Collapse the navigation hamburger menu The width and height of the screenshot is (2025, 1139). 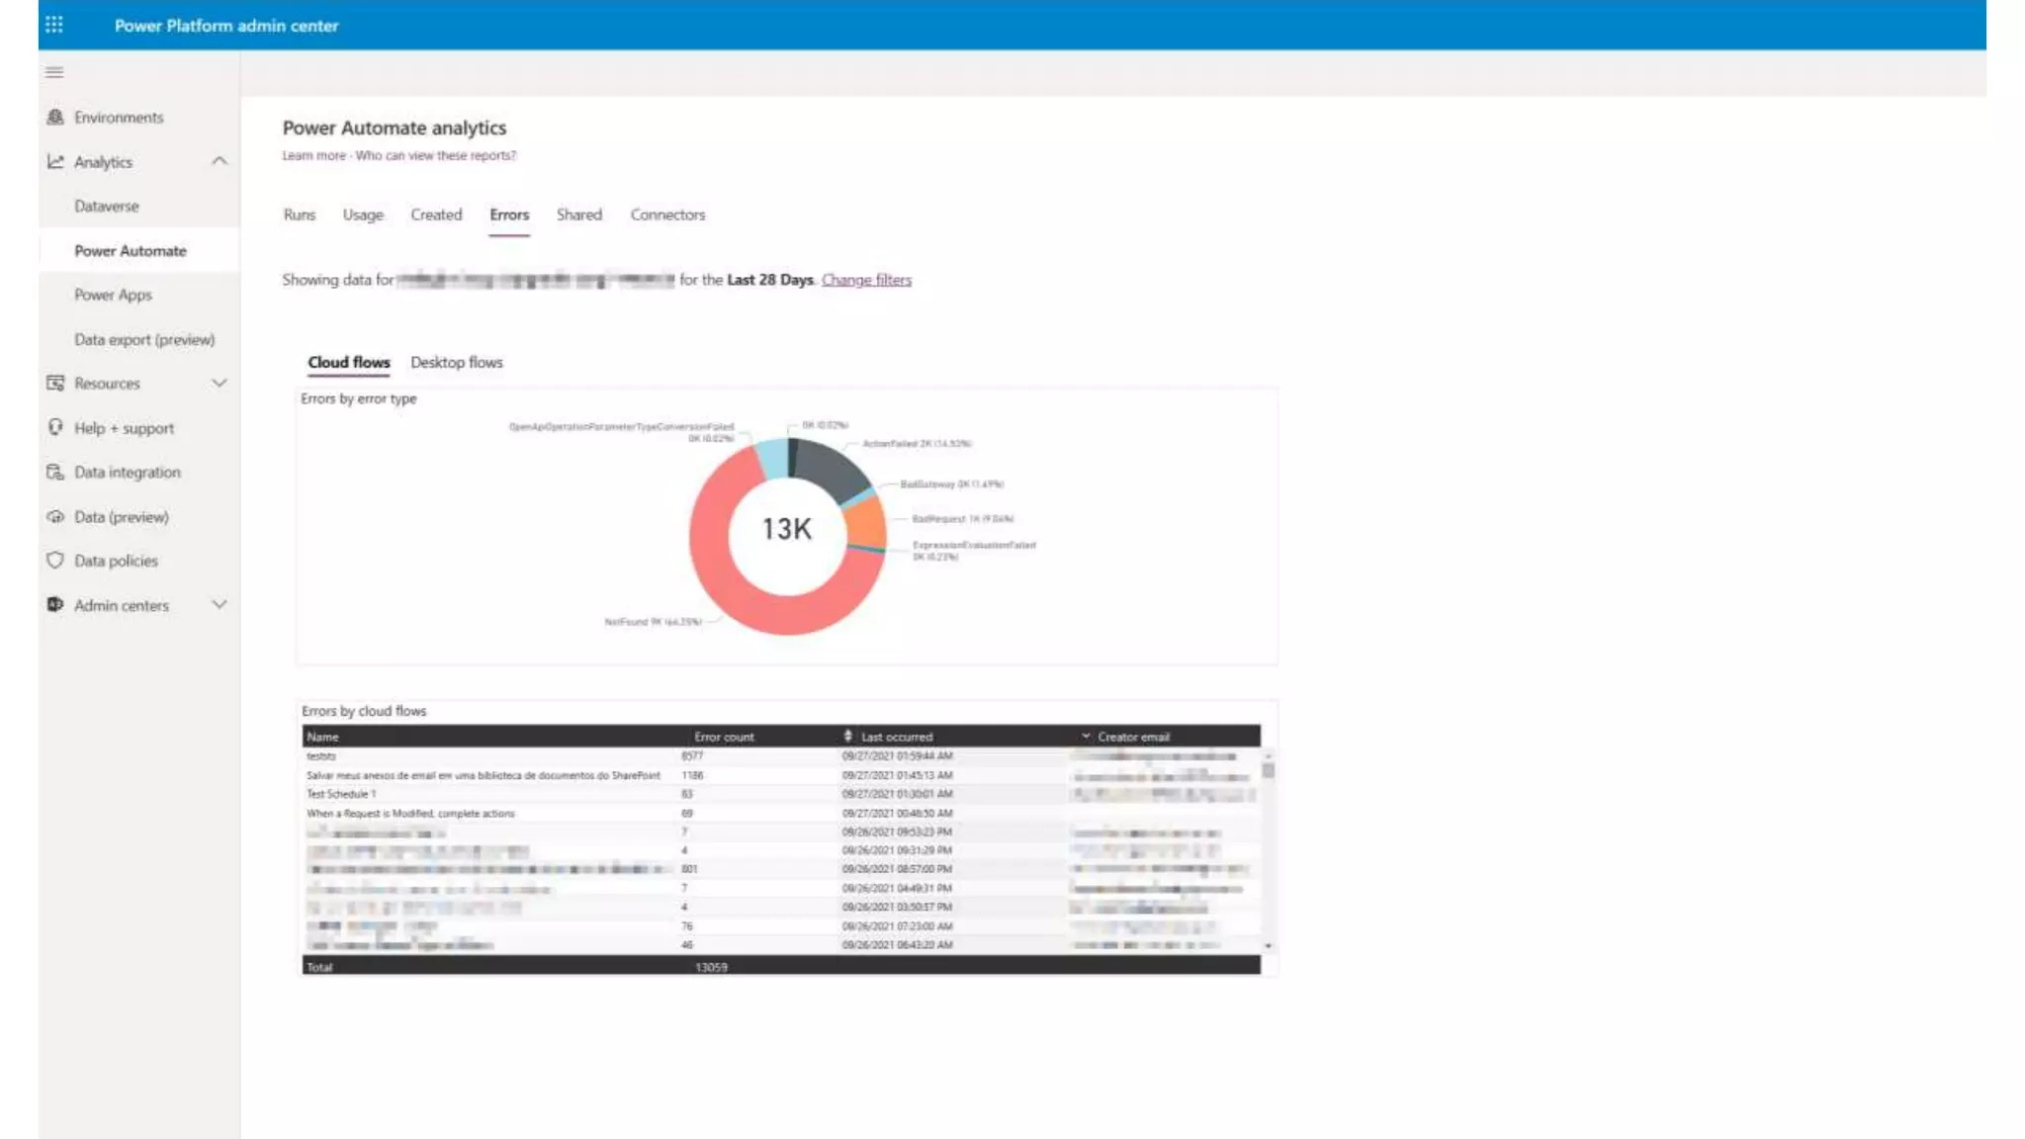point(54,72)
